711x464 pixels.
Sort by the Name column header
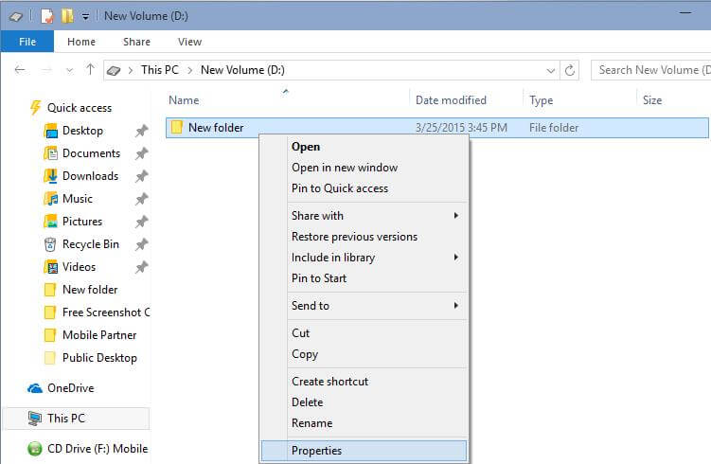click(184, 100)
